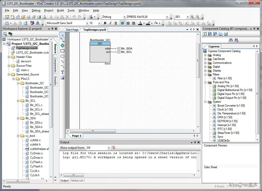Toggle Underline formatting
The image size is (262, 191).
[x=116, y=23]
